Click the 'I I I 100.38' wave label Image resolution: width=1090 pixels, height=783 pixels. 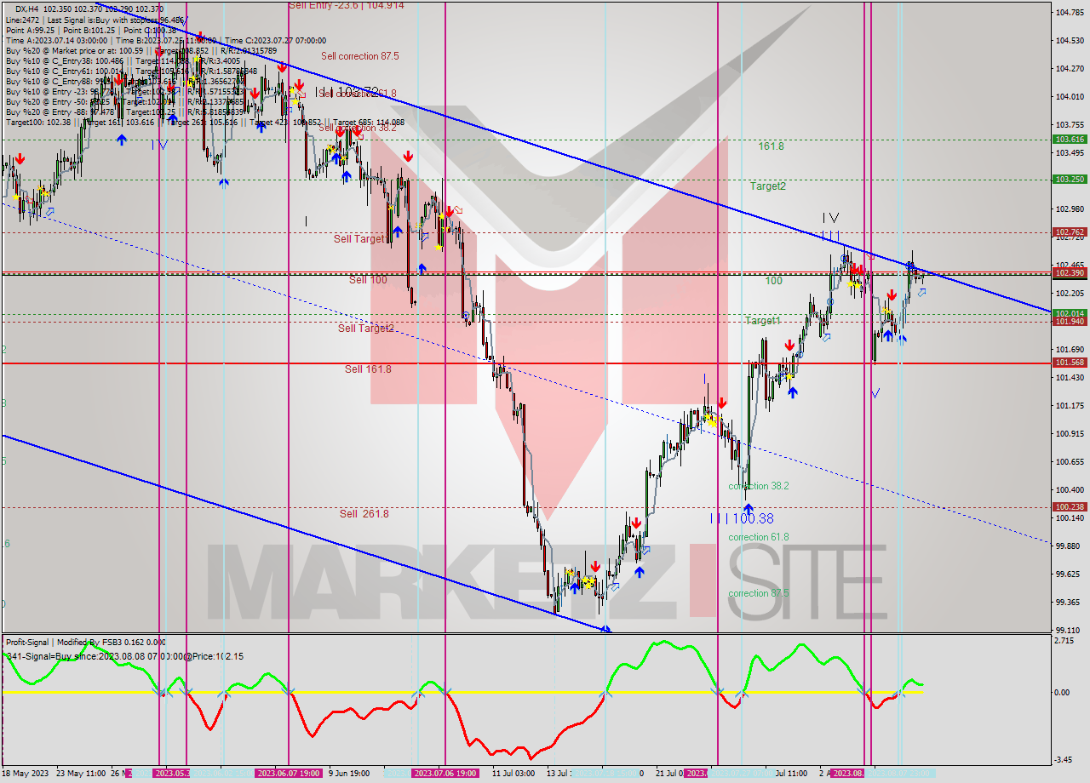tap(742, 518)
